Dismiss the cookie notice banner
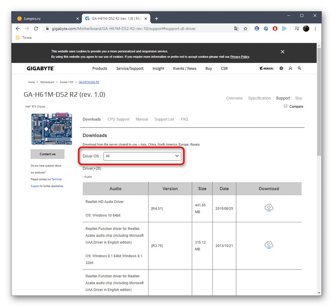Viewport: 333px width, 307px height. (x=283, y=52)
